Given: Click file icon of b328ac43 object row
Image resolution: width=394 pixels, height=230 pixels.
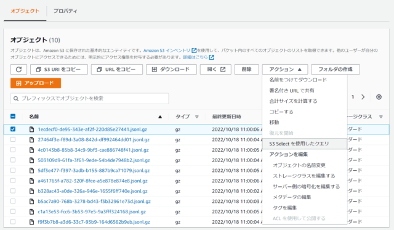Looking at the screenshot, I should 31,191.
